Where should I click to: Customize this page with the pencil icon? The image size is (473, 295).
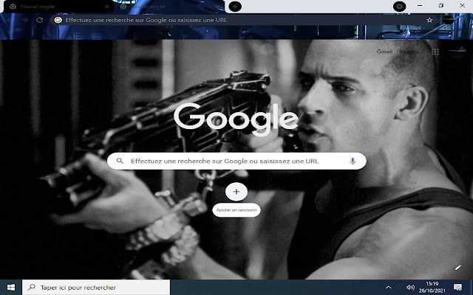pyautogui.click(x=458, y=267)
